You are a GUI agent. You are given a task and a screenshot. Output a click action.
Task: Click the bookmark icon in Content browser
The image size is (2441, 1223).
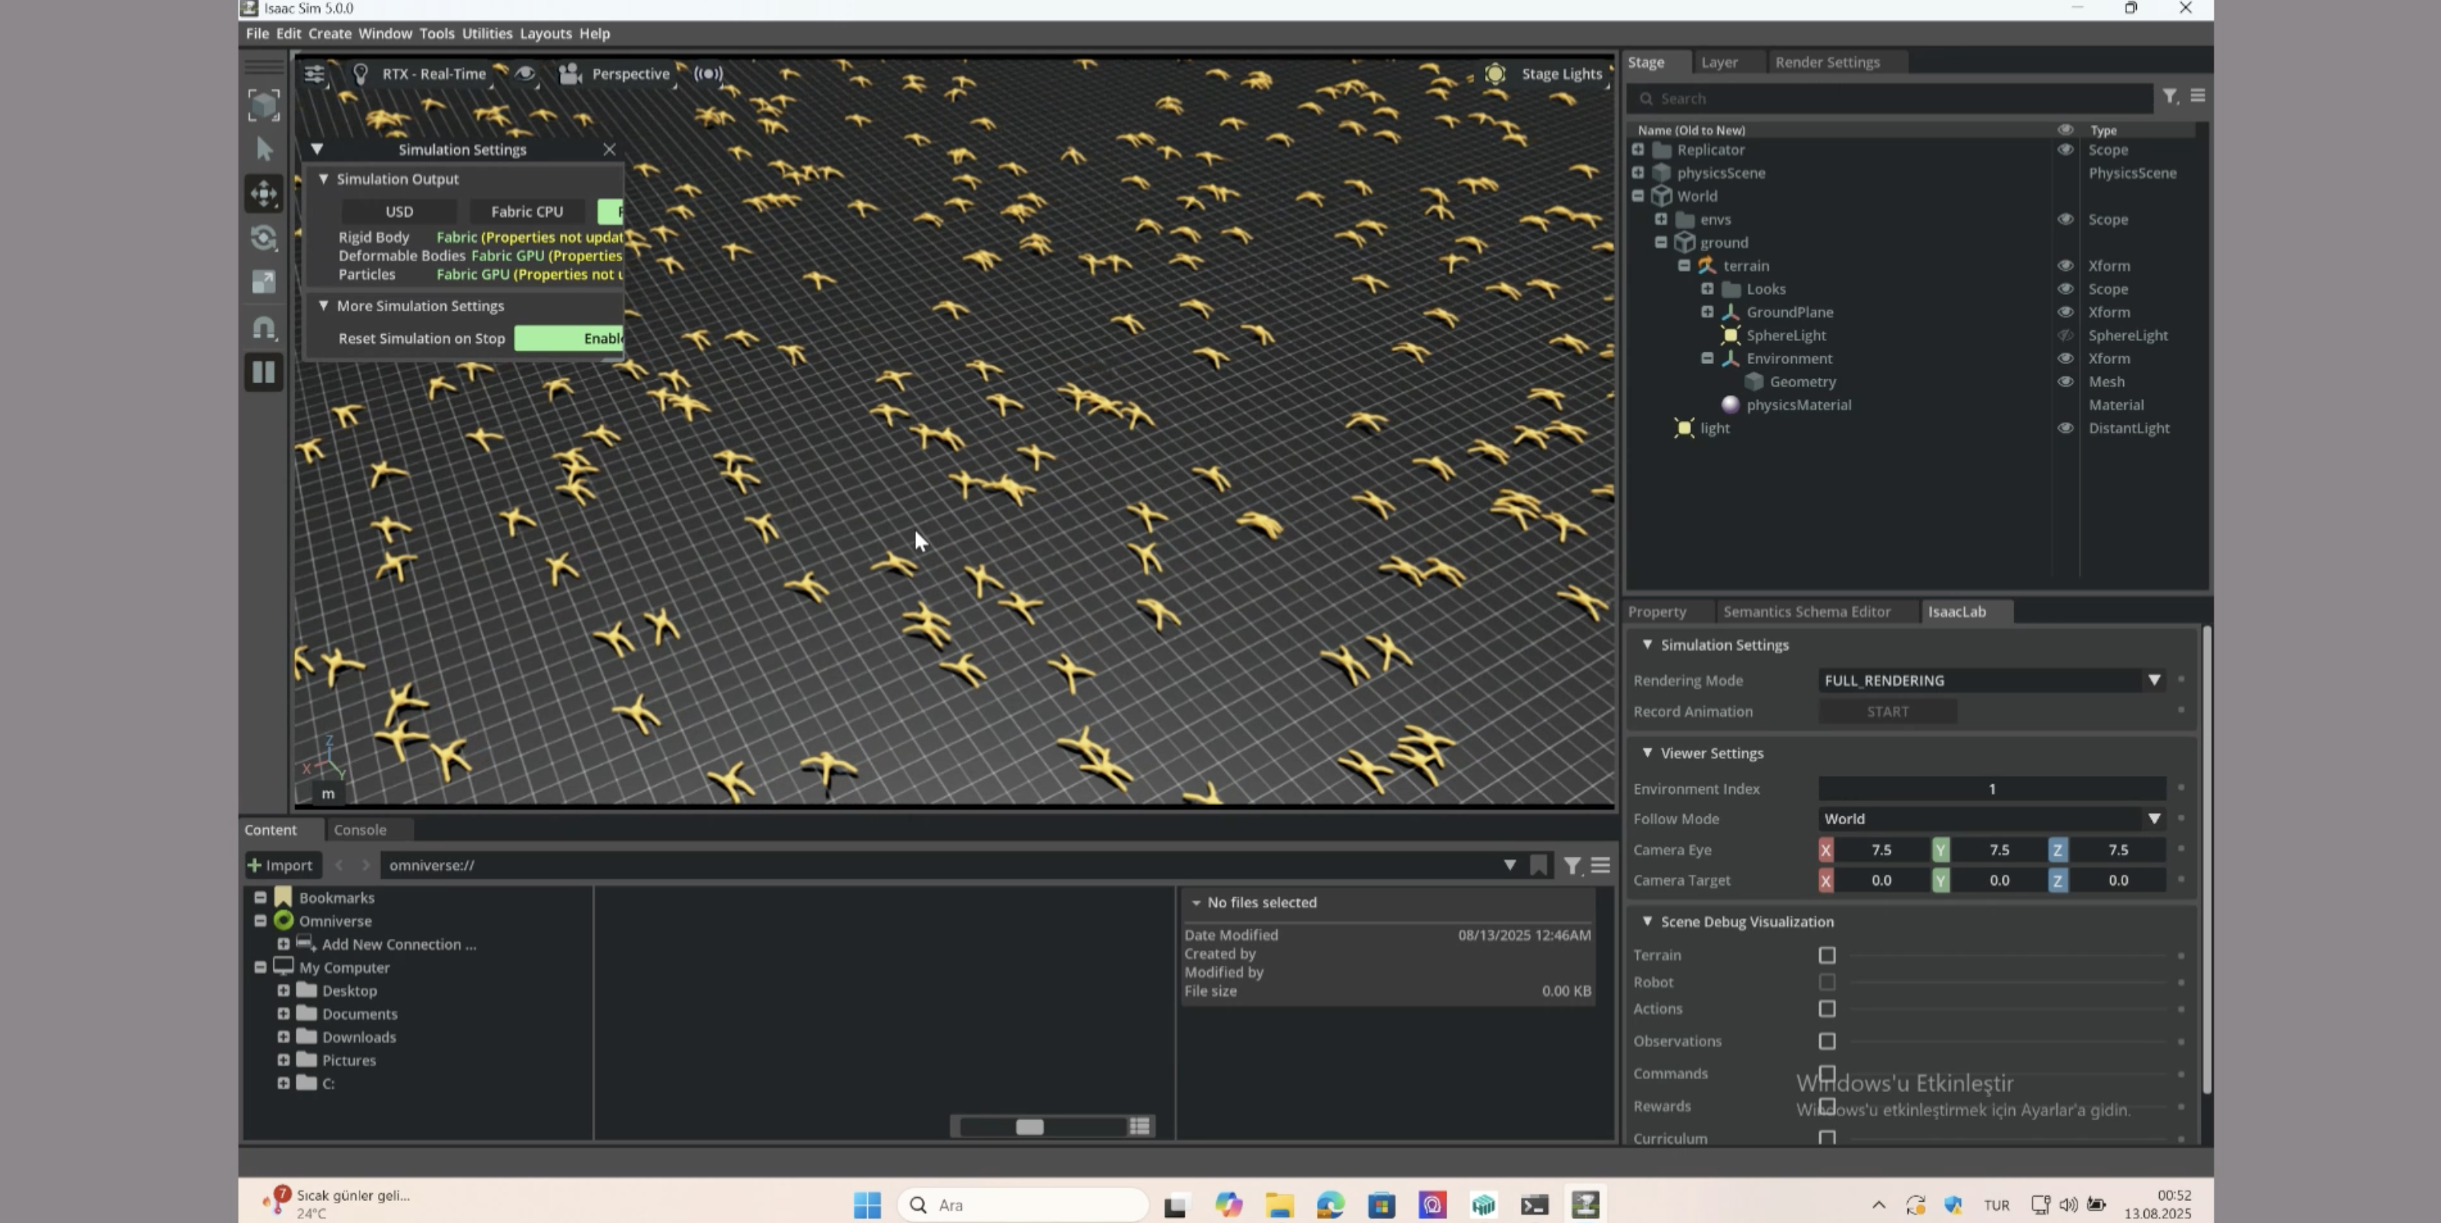1539,865
